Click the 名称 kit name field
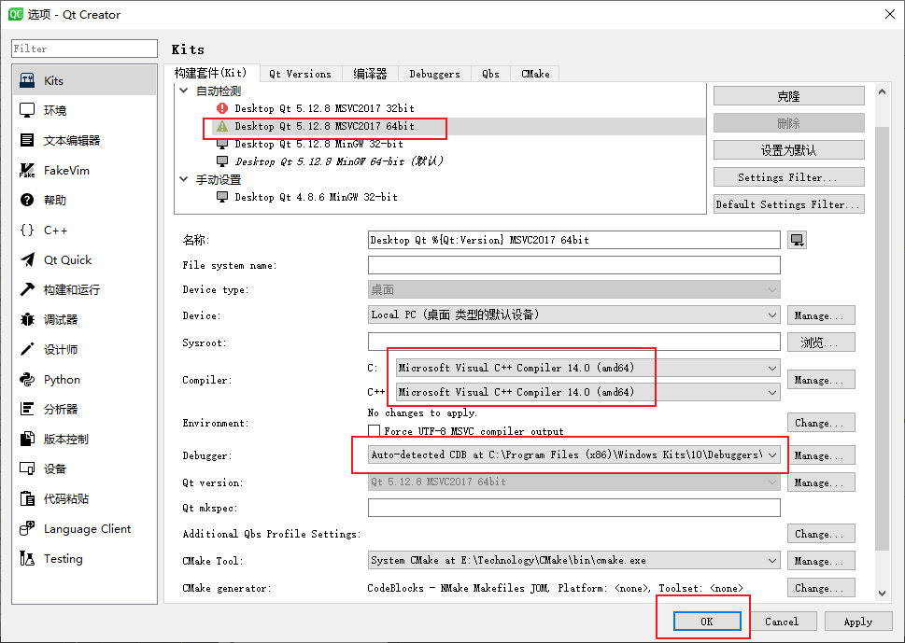The width and height of the screenshot is (905, 643). pos(573,240)
